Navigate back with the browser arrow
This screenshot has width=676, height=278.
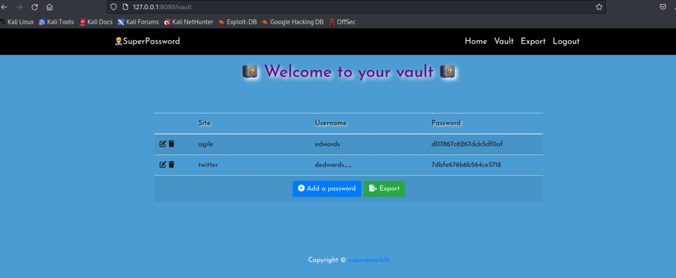[4, 7]
